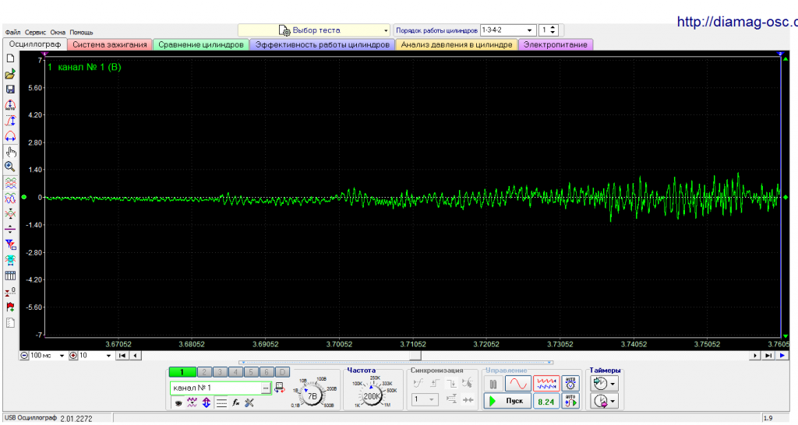Switch to Эффективность работы цилиндров tab

click(x=322, y=44)
